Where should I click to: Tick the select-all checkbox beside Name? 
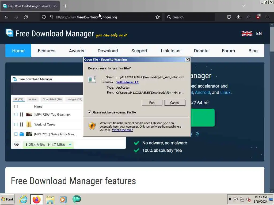coord(16,107)
